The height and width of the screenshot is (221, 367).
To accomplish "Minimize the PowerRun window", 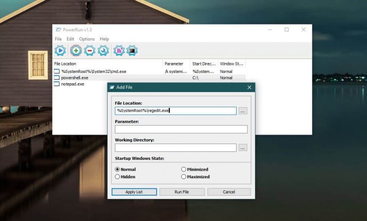I will 270,30.
